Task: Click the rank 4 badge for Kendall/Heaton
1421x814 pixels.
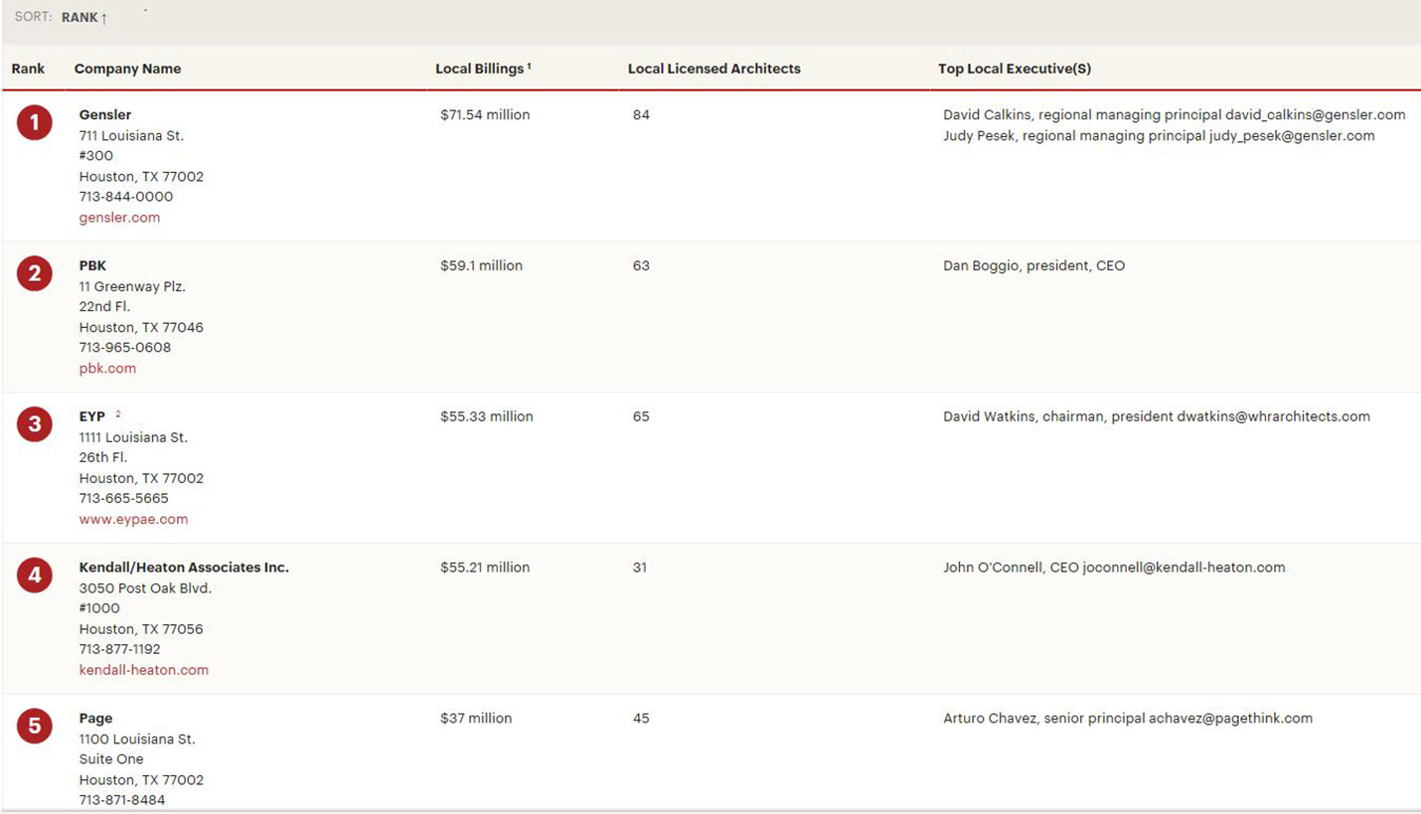Action: click(x=35, y=575)
